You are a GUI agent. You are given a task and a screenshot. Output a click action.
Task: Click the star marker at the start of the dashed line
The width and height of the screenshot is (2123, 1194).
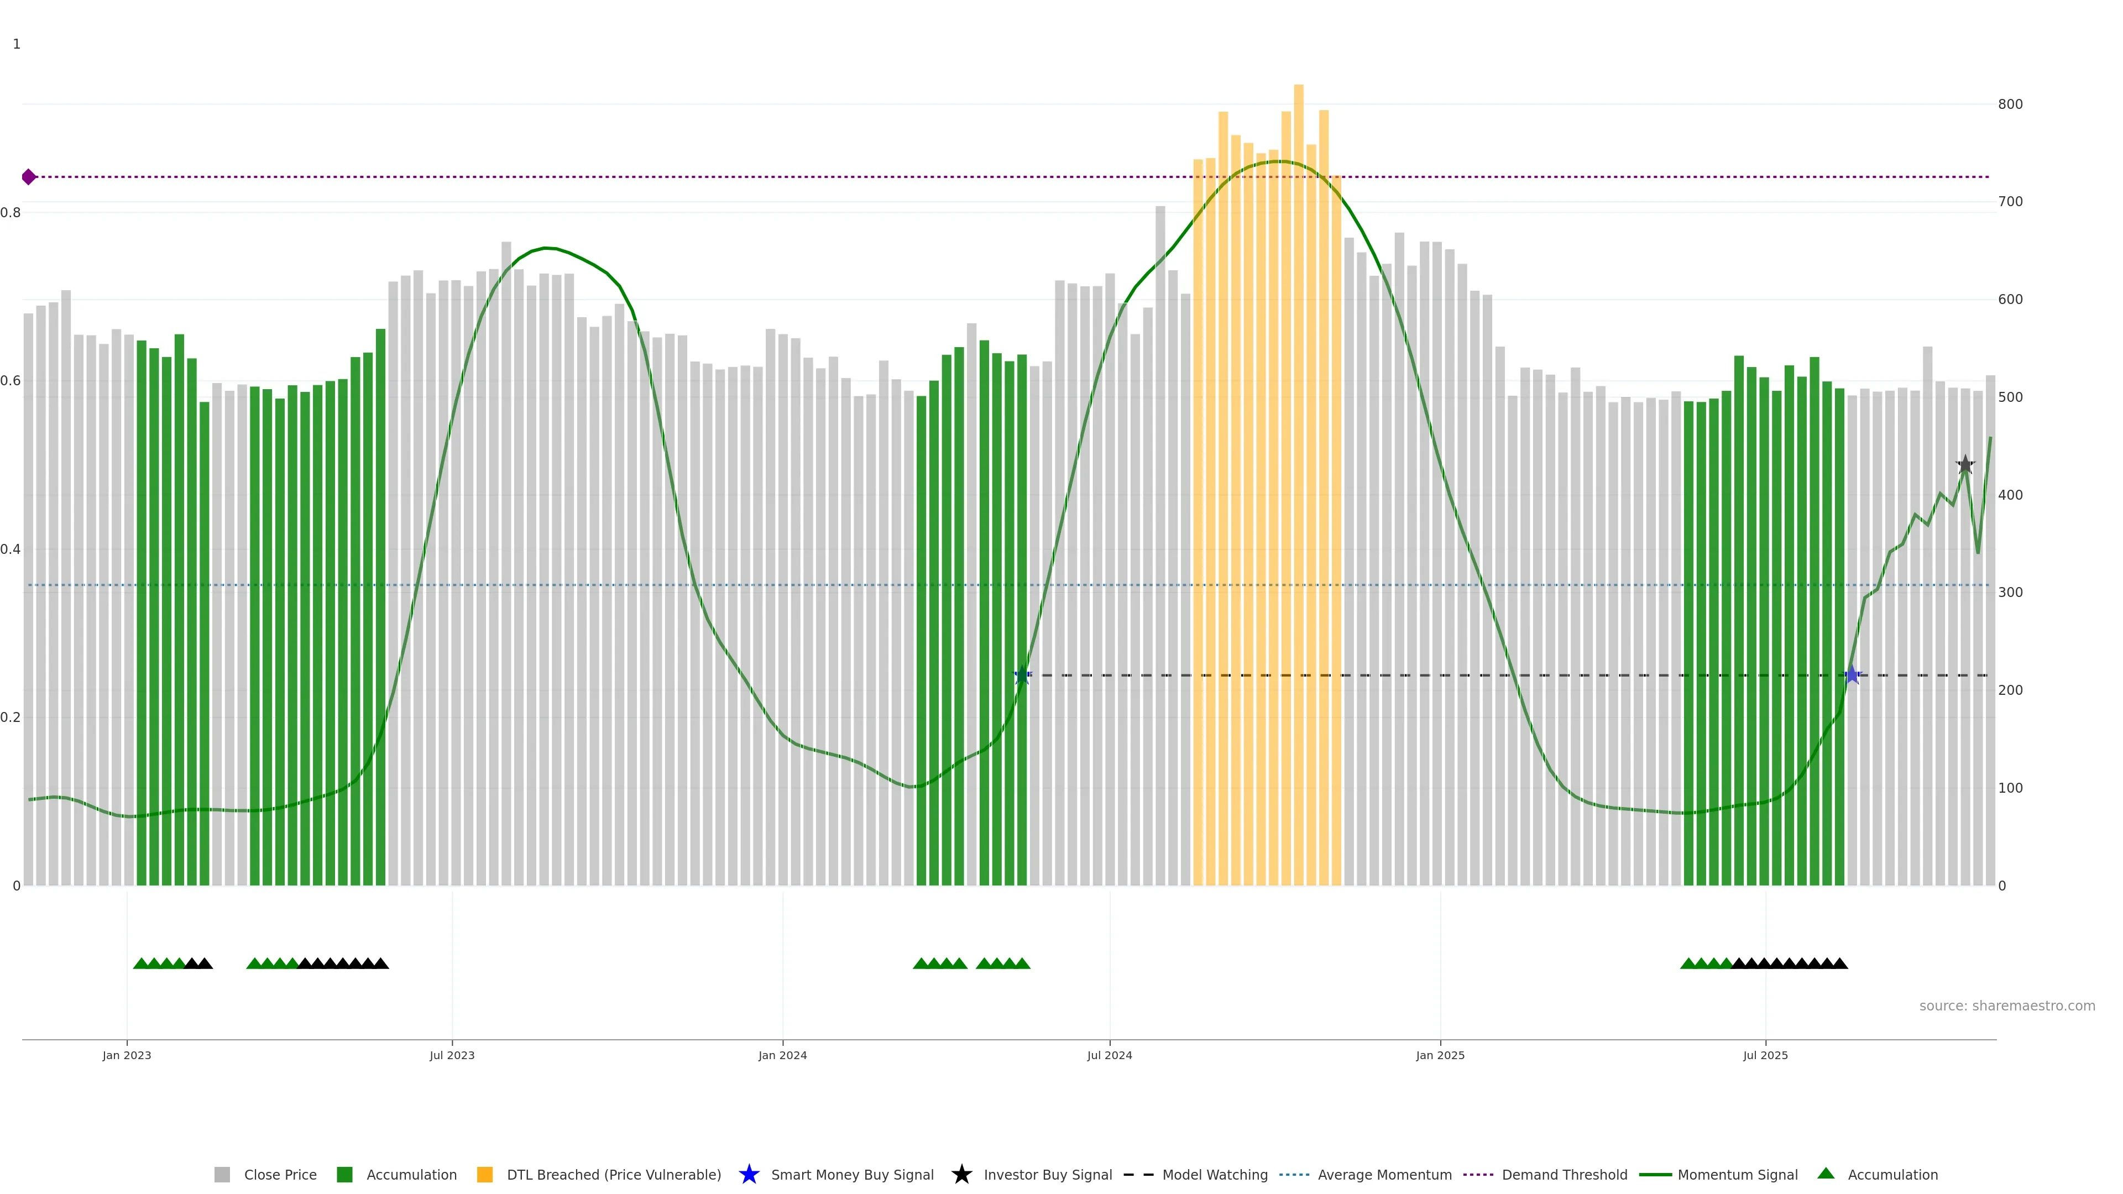coord(1022,675)
